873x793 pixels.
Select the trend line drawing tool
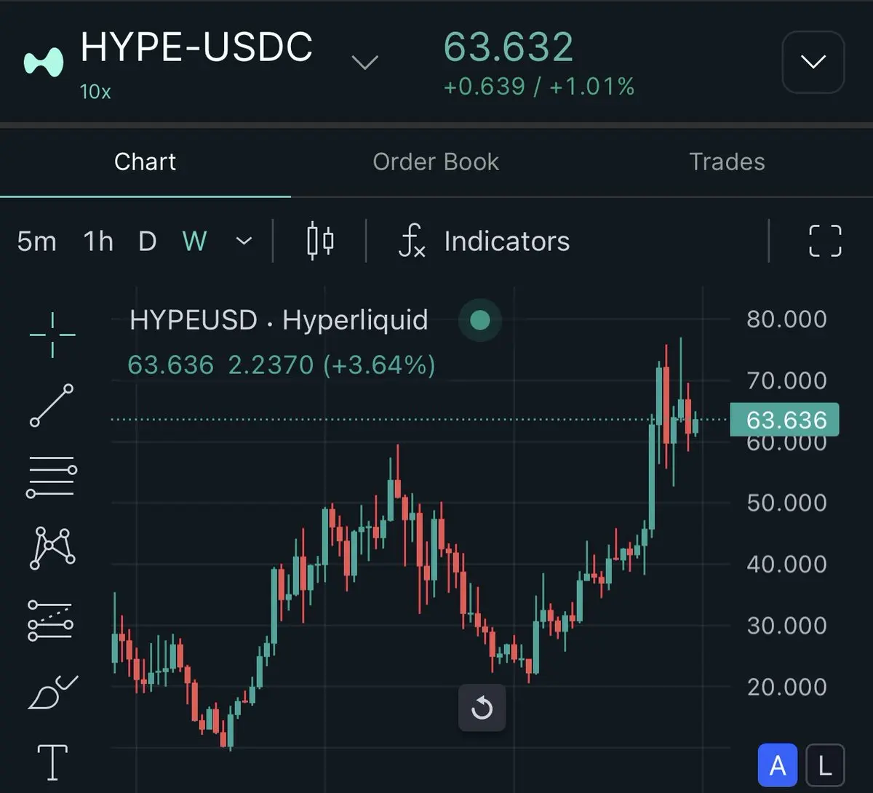[x=52, y=405]
